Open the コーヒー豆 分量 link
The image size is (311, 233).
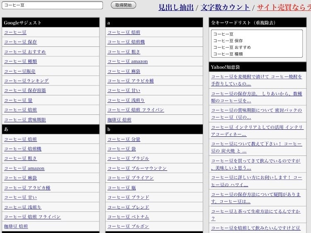coord(124,139)
